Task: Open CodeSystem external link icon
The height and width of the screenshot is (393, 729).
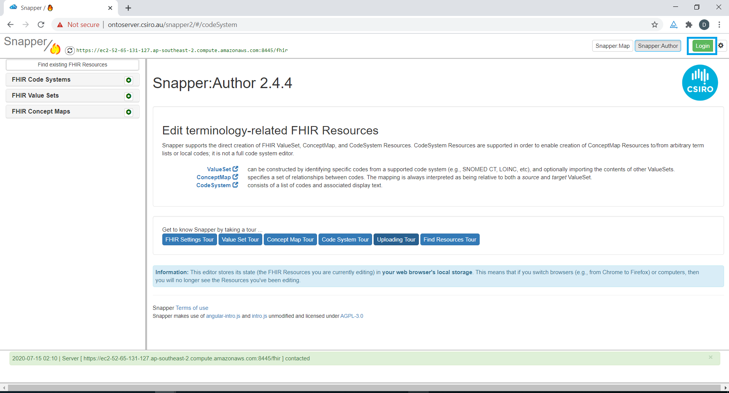Action: coord(235,185)
